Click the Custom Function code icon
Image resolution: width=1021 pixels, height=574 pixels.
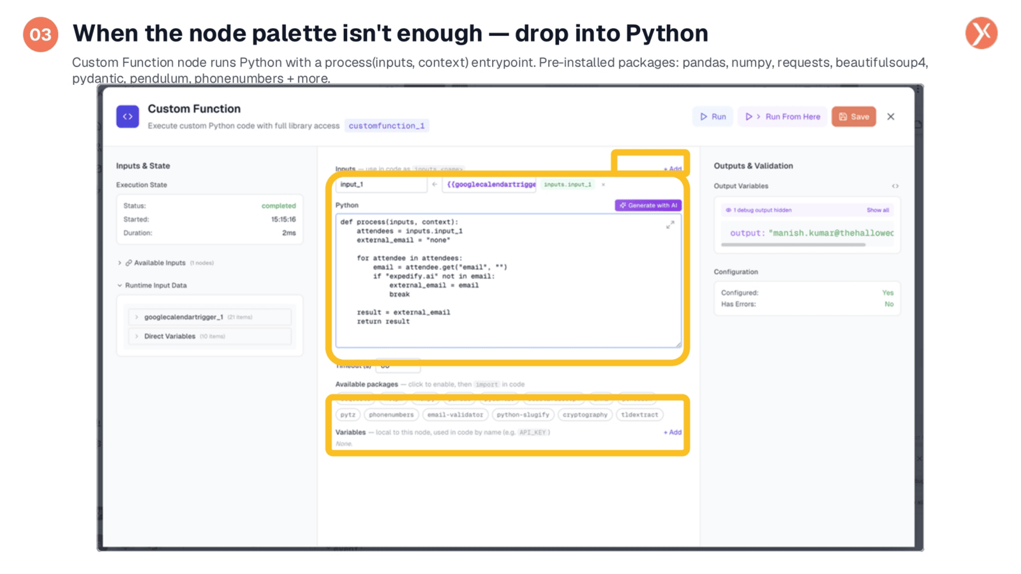pyautogui.click(x=128, y=117)
